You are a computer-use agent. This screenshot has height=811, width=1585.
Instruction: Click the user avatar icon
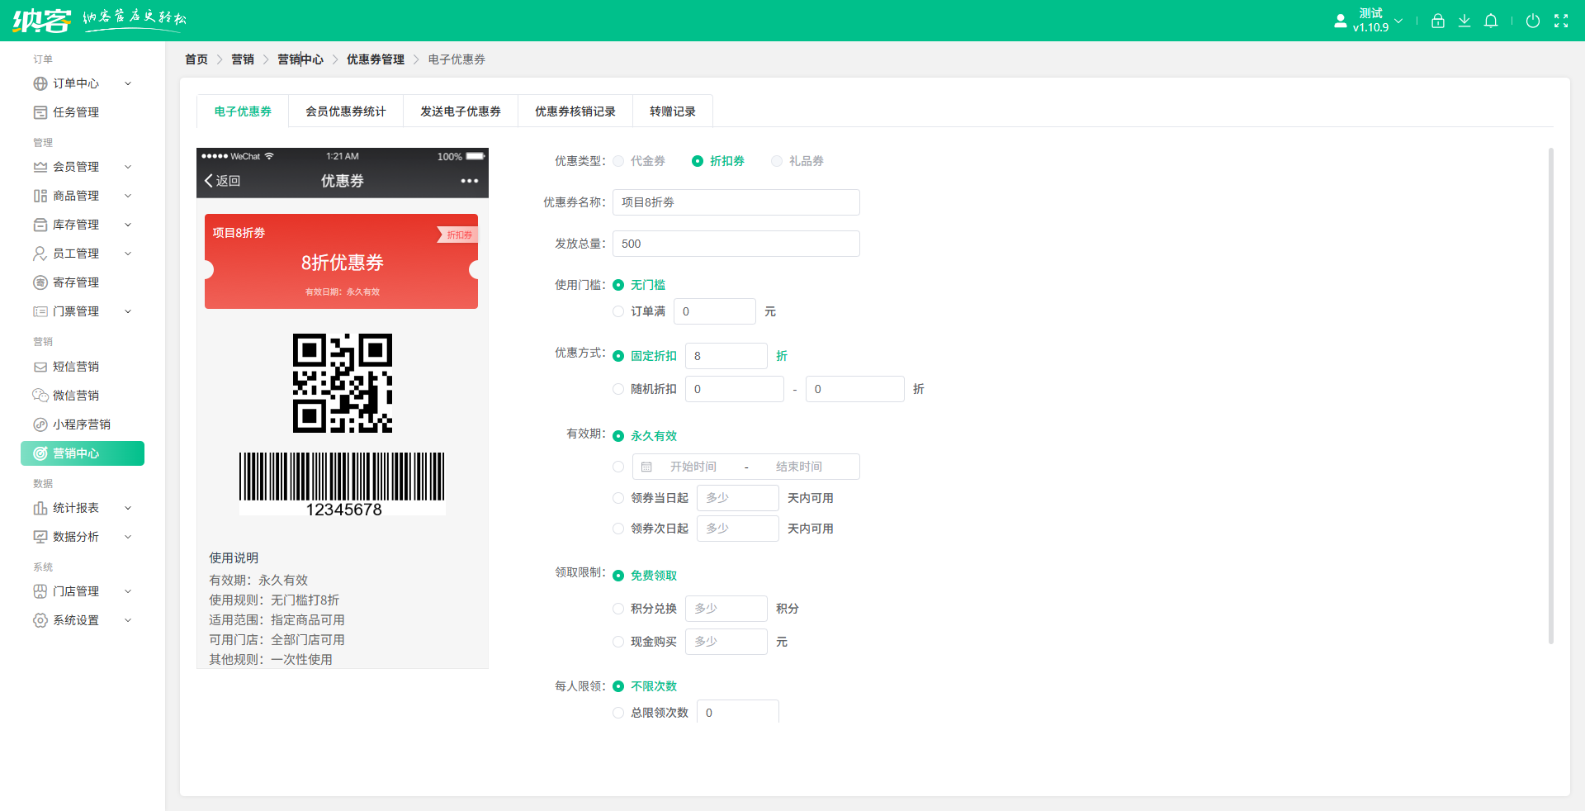[x=1341, y=21]
